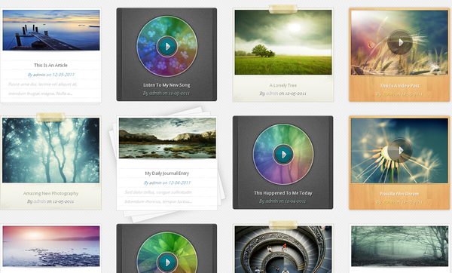Open the foggy tree tunnel thumbnail
The height and width of the screenshot is (273, 452).
[x=399, y=246]
